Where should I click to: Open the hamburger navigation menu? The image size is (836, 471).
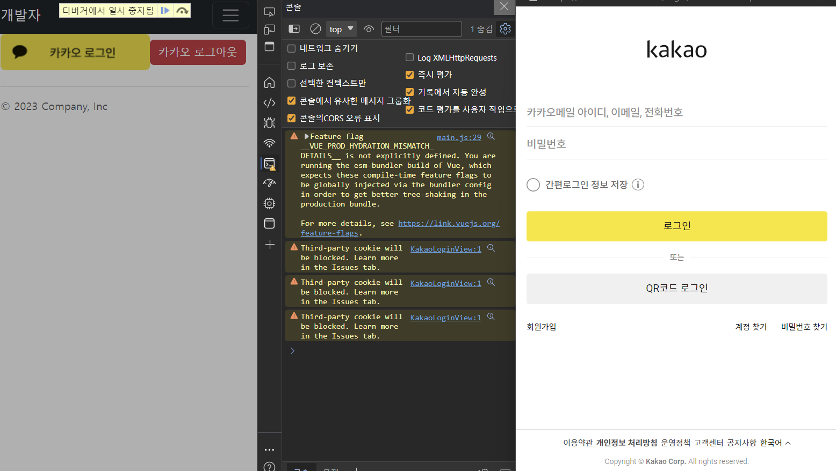click(230, 15)
